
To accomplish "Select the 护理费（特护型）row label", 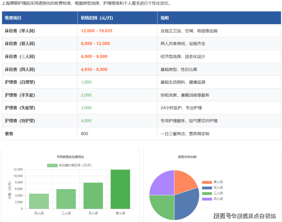I will tap(20, 121).
